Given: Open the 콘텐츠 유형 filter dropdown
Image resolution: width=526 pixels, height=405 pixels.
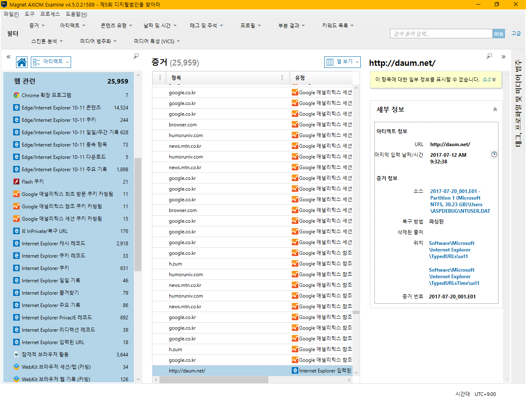Looking at the screenshot, I should point(116,26).
